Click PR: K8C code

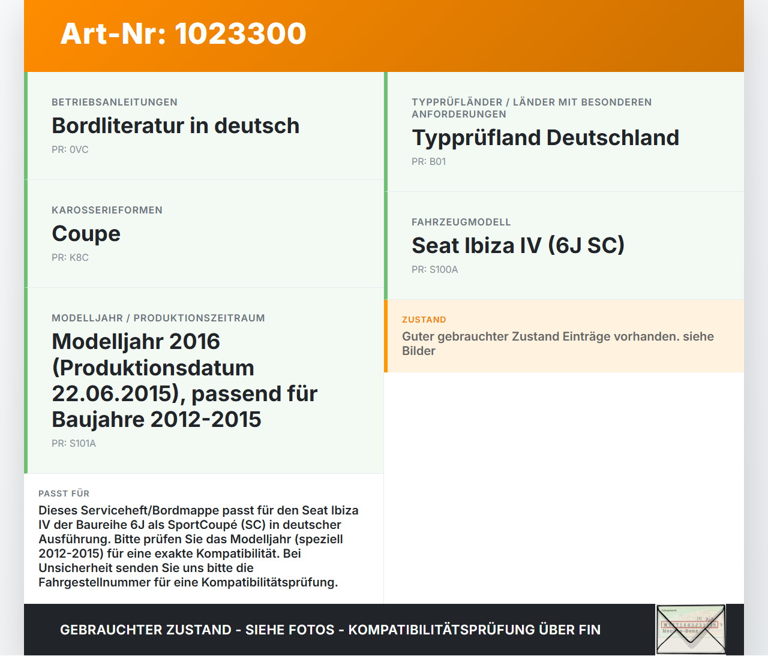pyautogui.click(x=70, y=257)
